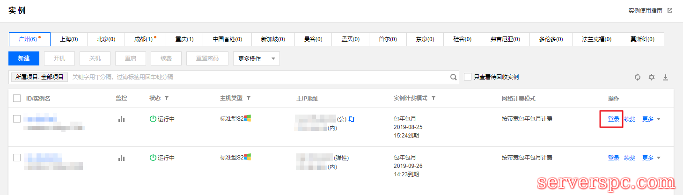Click the blue 新建 button
The height and width of the screenshot is (195, 683).
coord(24,58)
